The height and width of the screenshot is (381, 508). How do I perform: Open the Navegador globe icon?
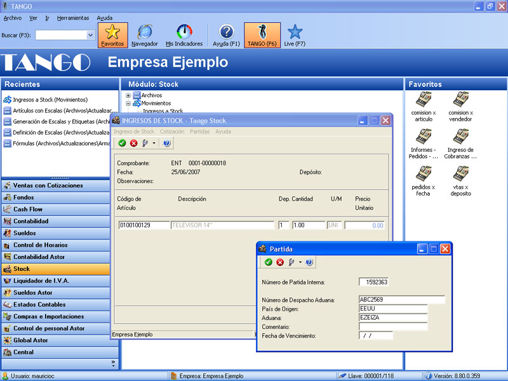(145, 32)
